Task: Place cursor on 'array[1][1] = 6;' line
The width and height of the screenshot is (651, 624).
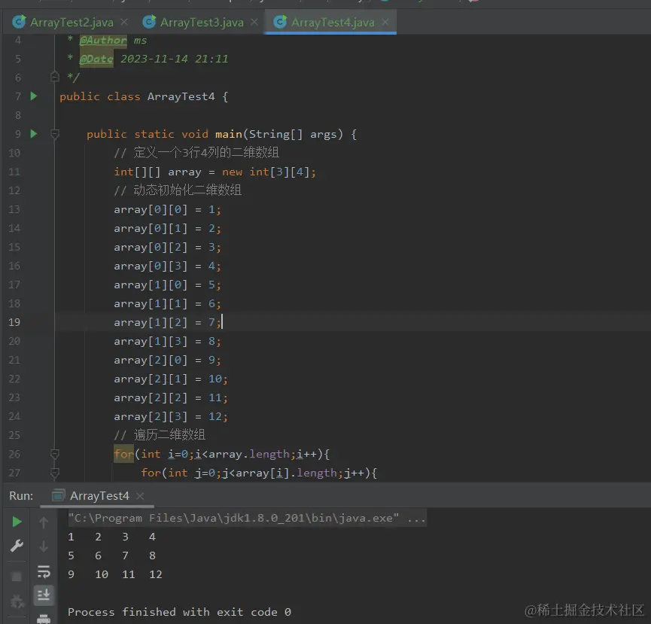Action: click(x=167, y=303)
